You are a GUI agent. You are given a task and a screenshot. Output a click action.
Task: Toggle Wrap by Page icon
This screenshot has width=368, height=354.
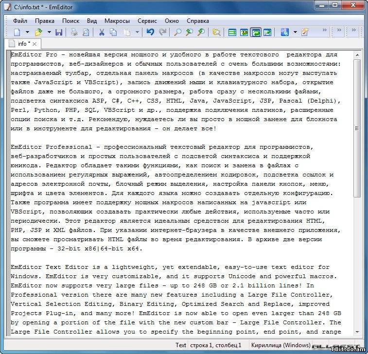pyautogui.click(x=267, y=32)
